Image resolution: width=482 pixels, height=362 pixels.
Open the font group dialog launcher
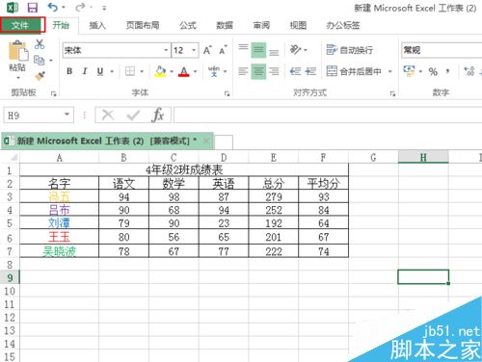click(x=227, y=93)
